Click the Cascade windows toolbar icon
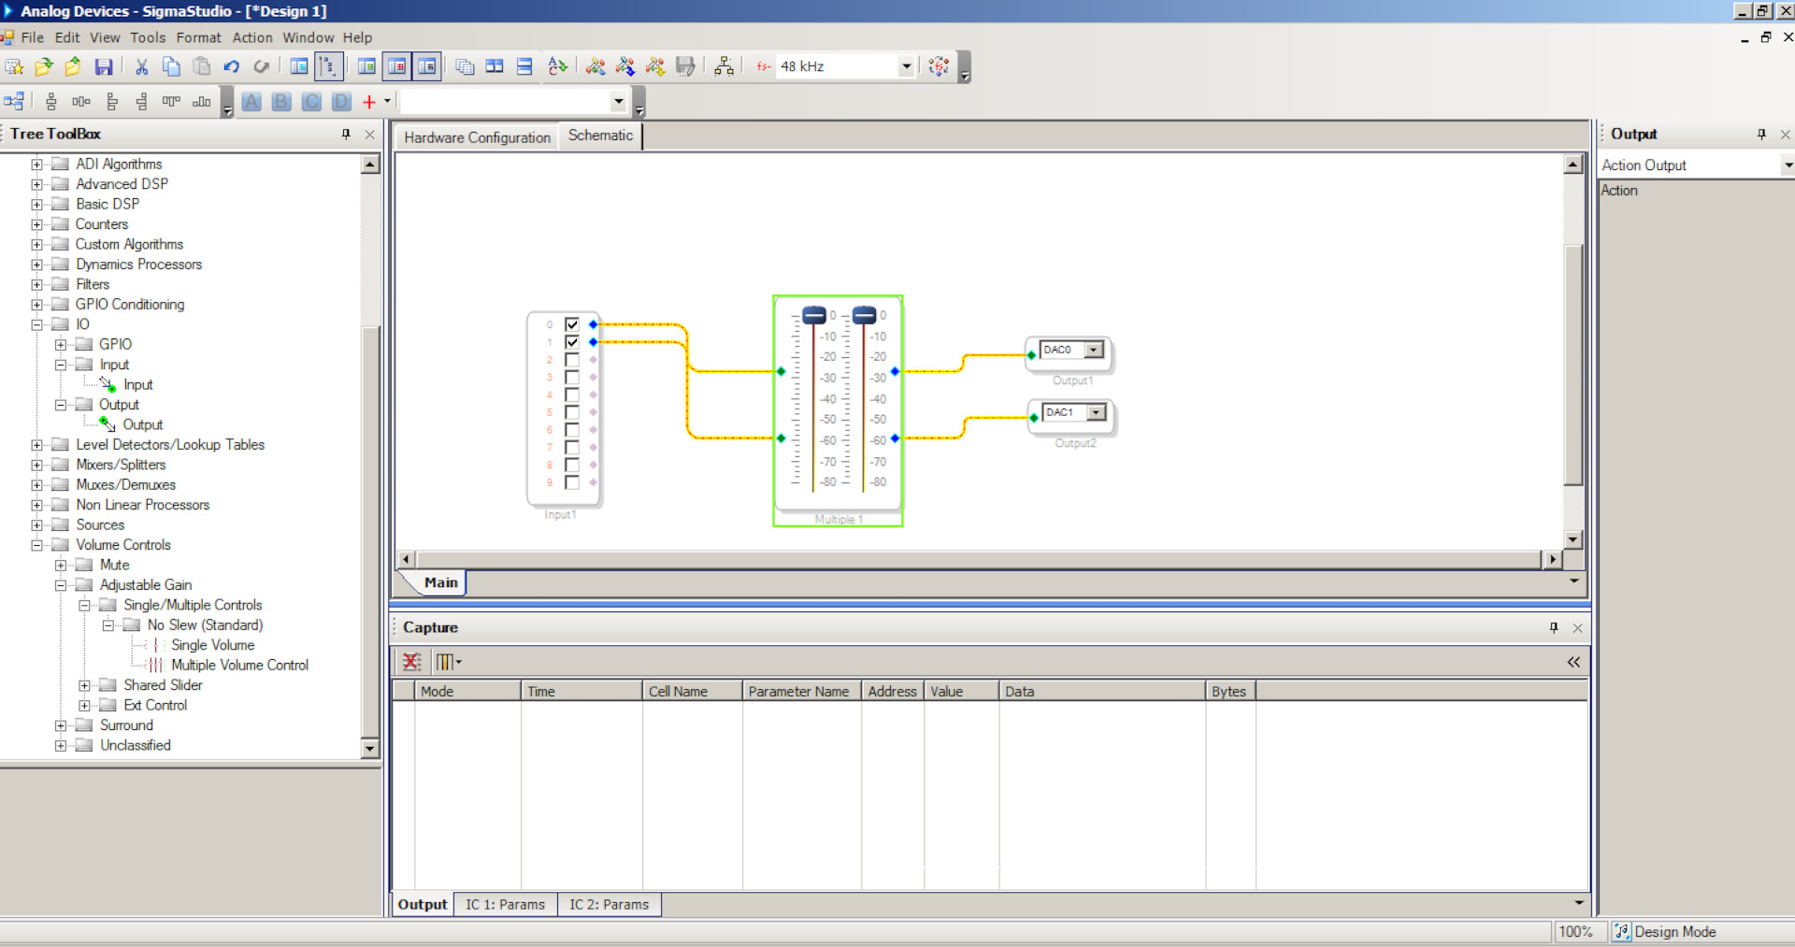Image resolution: width=1795 pixels, height=947 pixels. tap(465, 66)
